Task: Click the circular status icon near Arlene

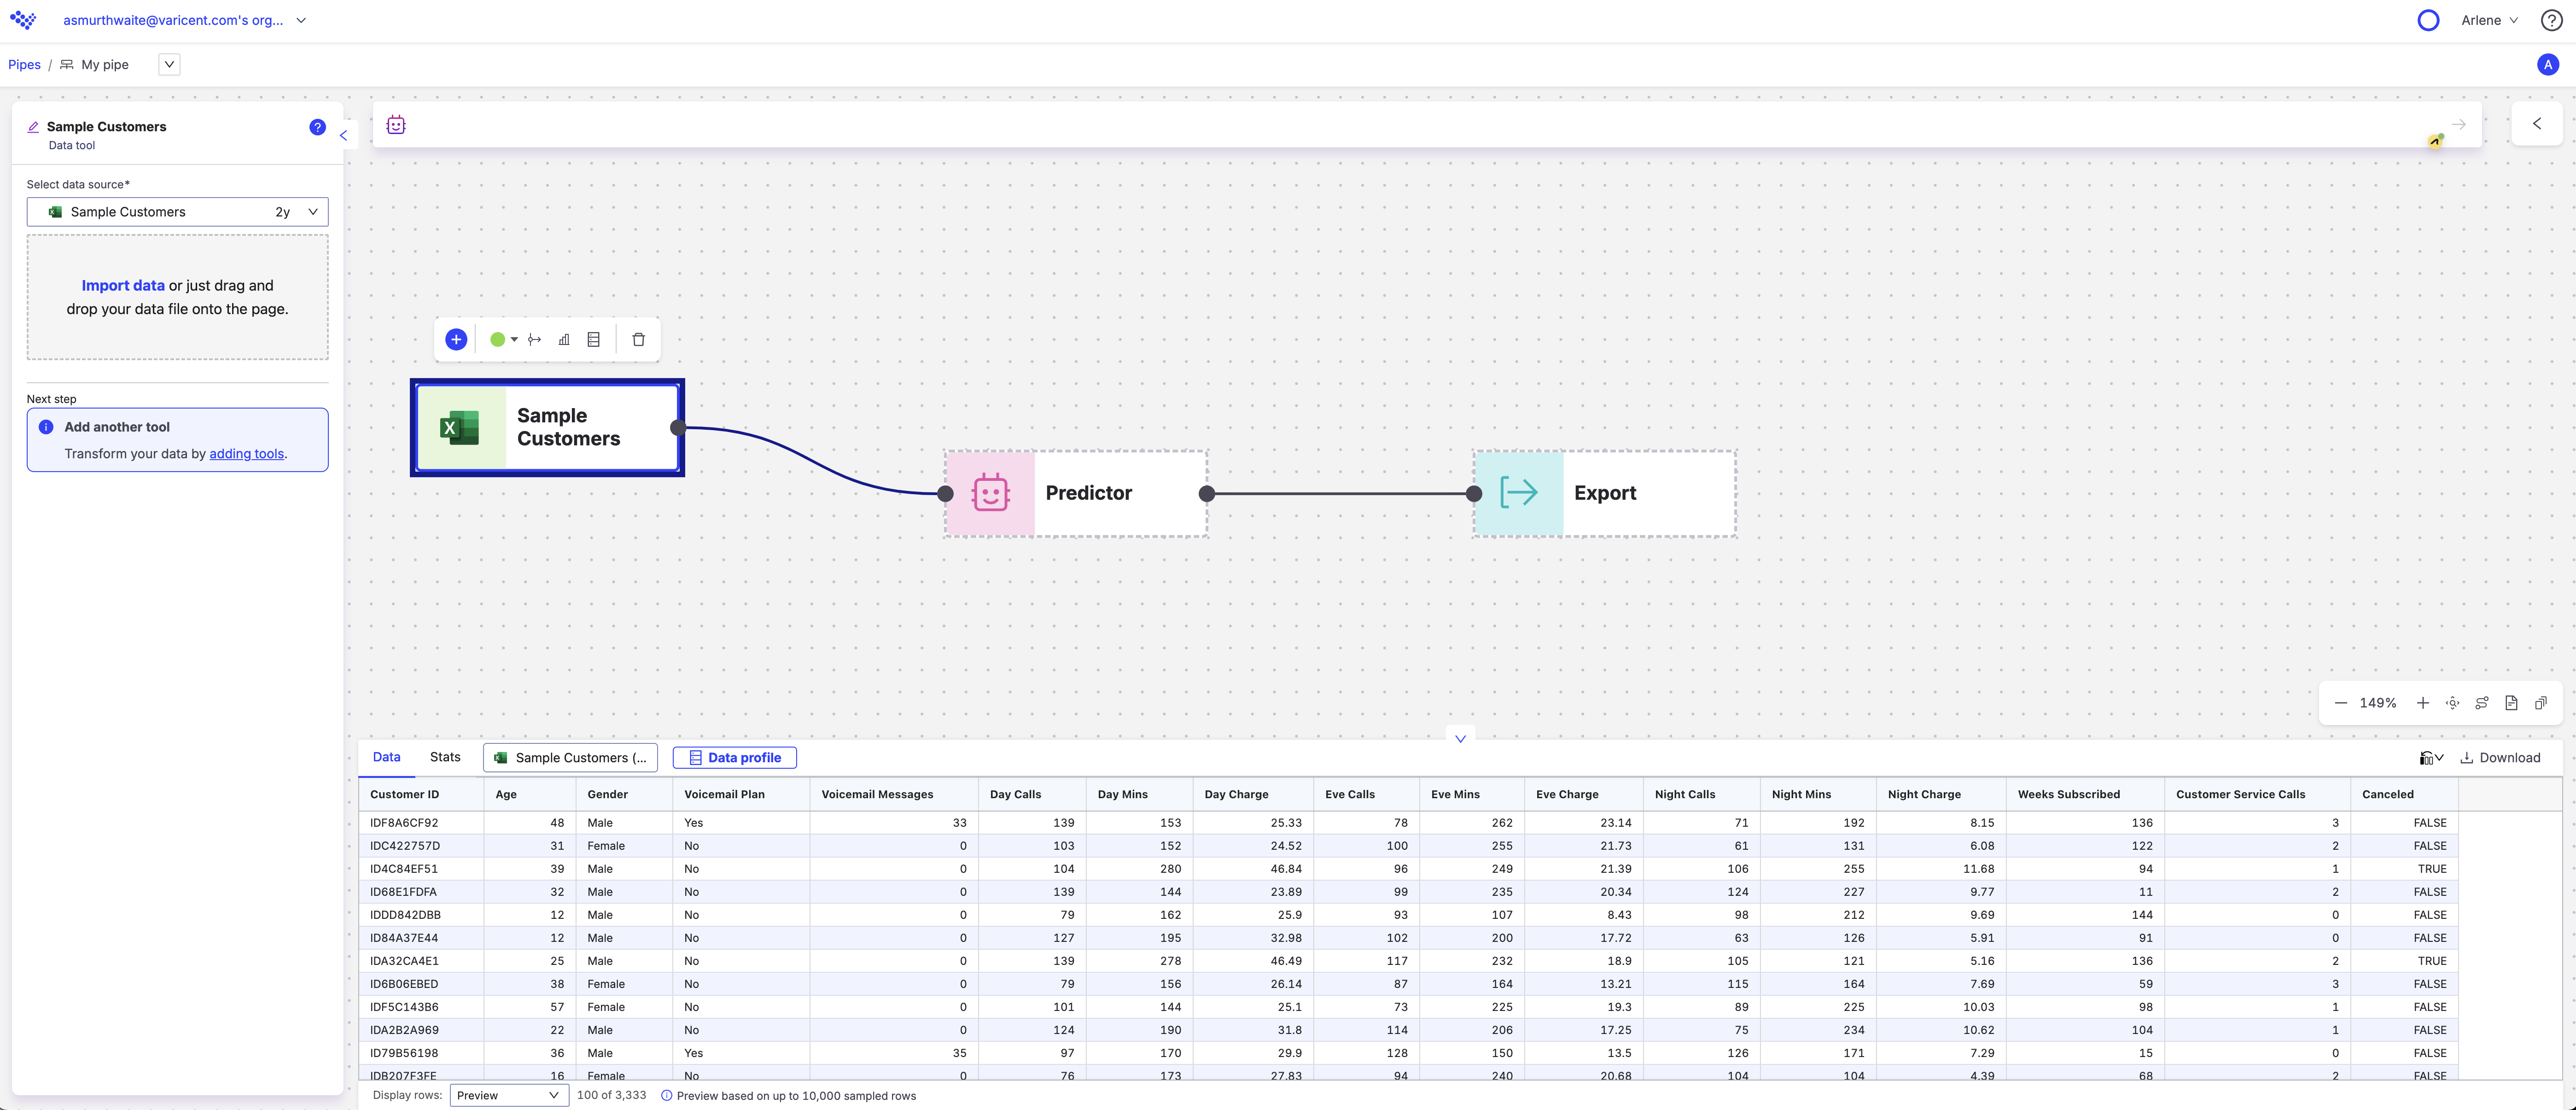Action: click(2428, 20)
